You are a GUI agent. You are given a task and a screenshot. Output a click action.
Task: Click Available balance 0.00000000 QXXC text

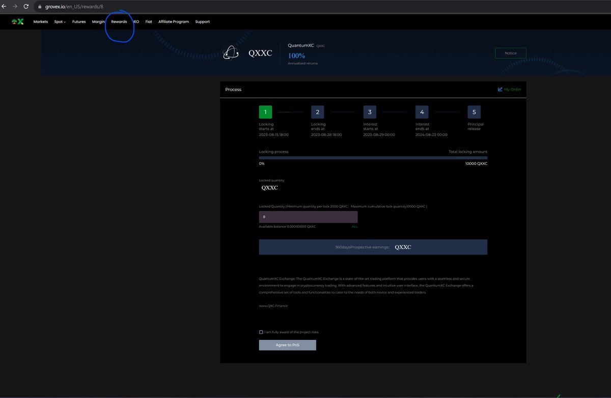point(287,226)
